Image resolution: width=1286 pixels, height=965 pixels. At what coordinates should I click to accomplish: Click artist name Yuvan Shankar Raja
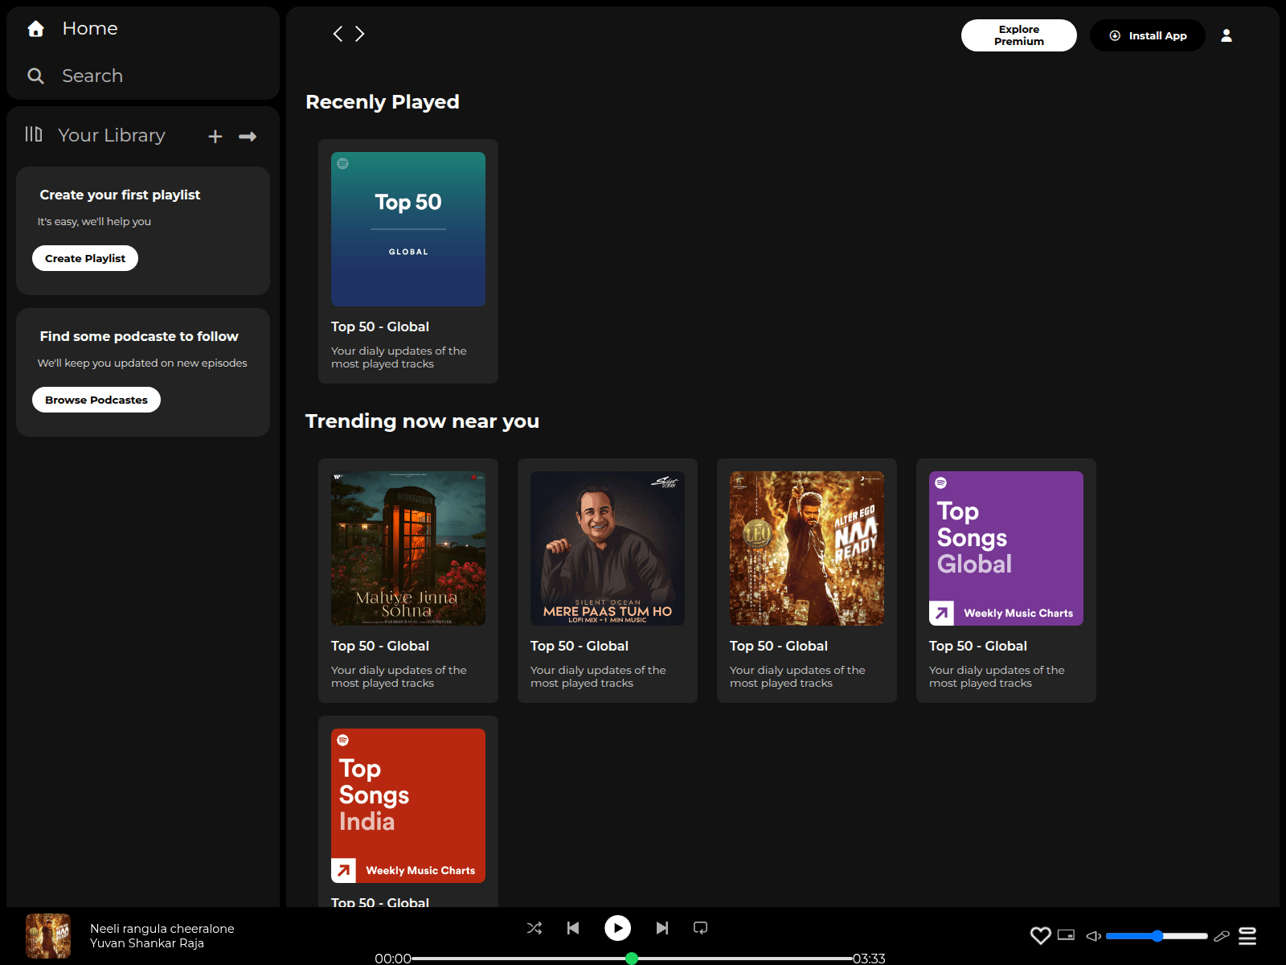[x=147, y=943]
